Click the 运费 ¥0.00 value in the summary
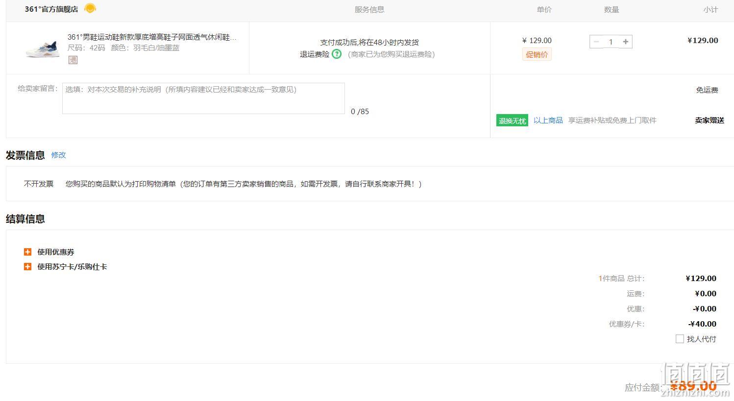734x401 pixels. tap(706, 293)
